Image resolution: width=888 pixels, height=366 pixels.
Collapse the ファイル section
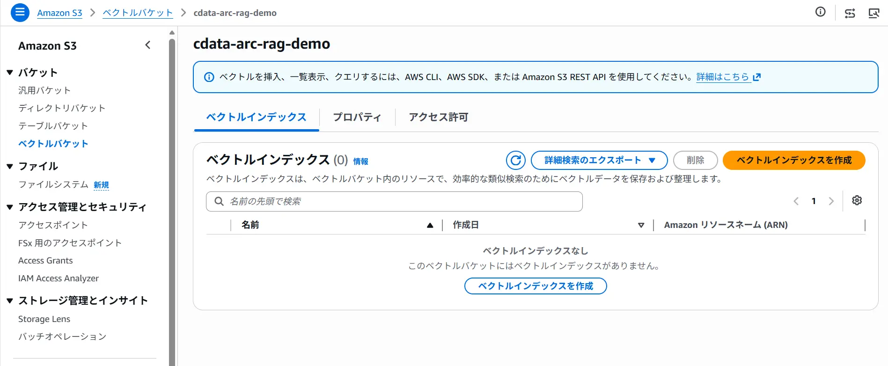(x=9, y=166)
